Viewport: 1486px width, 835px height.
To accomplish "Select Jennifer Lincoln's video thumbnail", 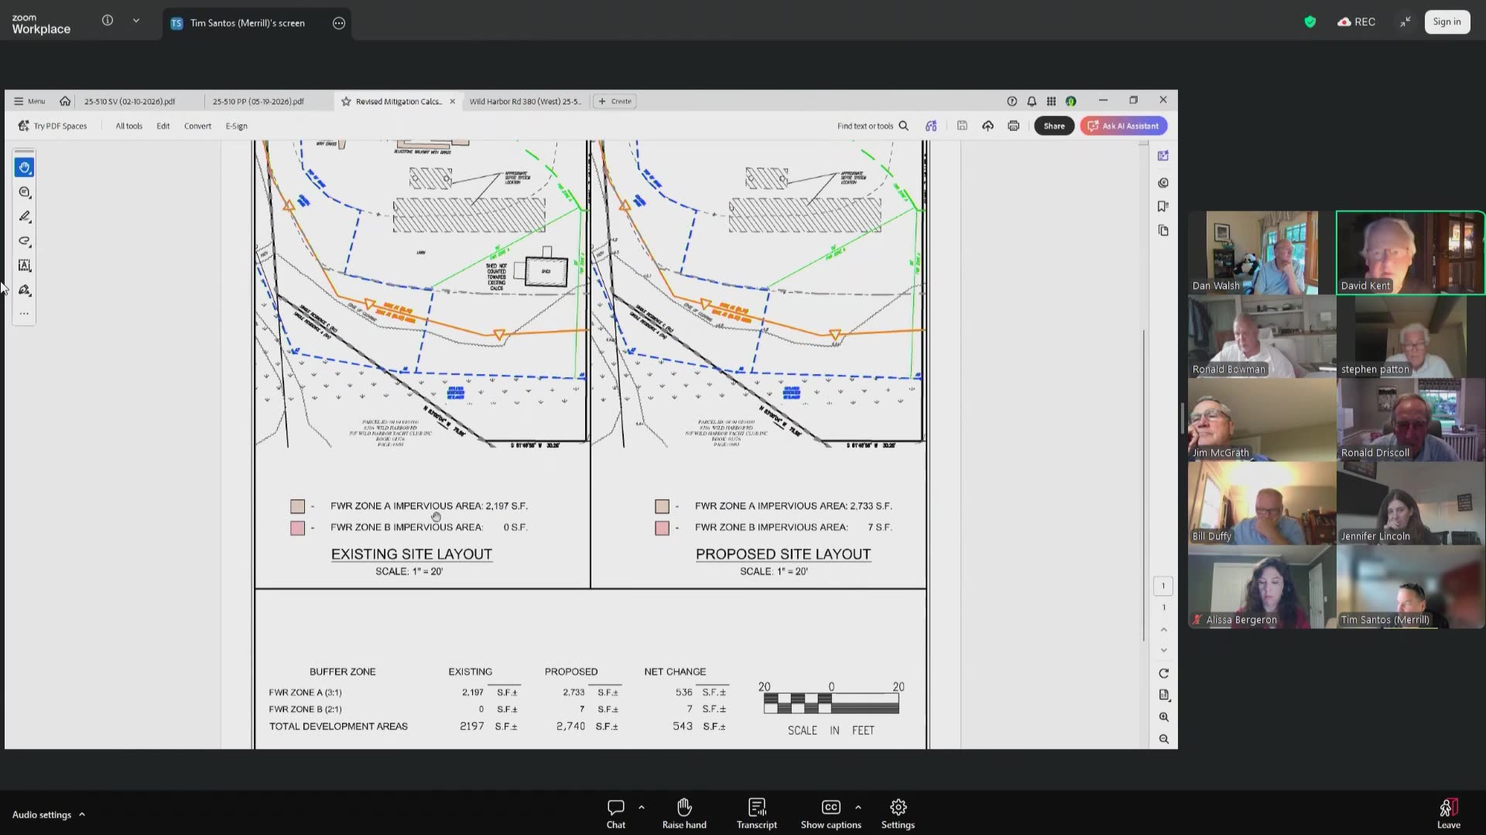I will (1410, 503).
